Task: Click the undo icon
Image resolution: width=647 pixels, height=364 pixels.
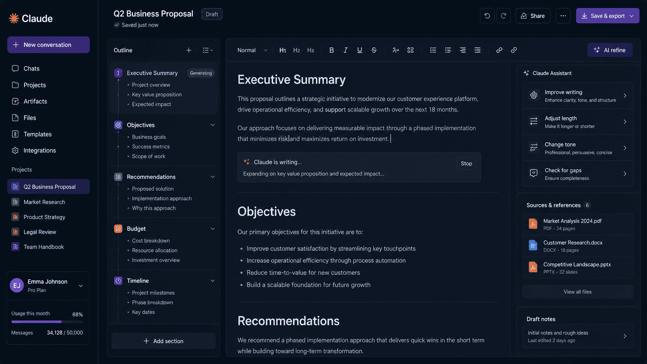Action: [487, 16]
